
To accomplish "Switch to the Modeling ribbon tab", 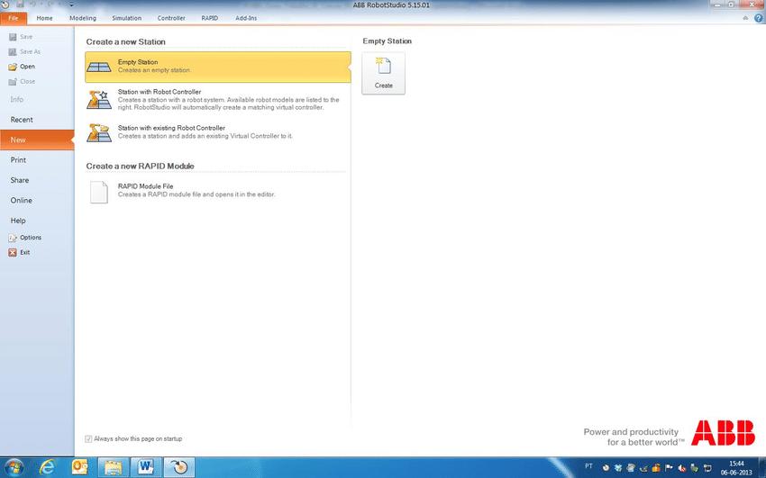I will point(83,18).
